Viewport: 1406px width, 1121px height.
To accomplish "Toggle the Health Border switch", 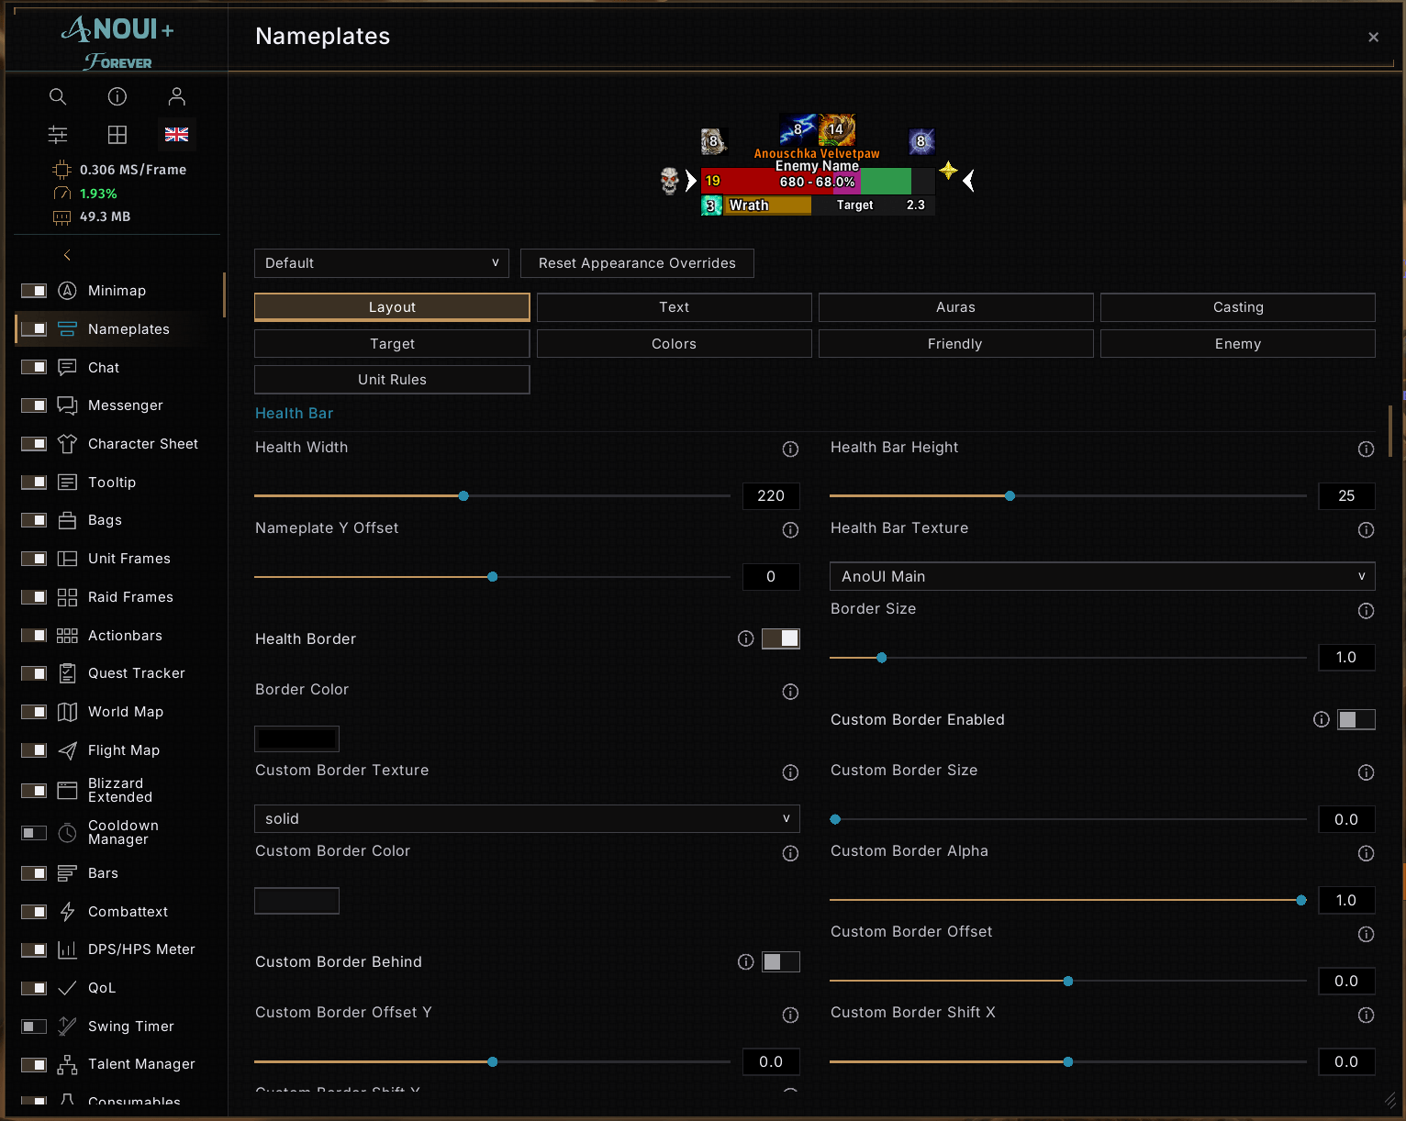I will click(x=781, y=638).
